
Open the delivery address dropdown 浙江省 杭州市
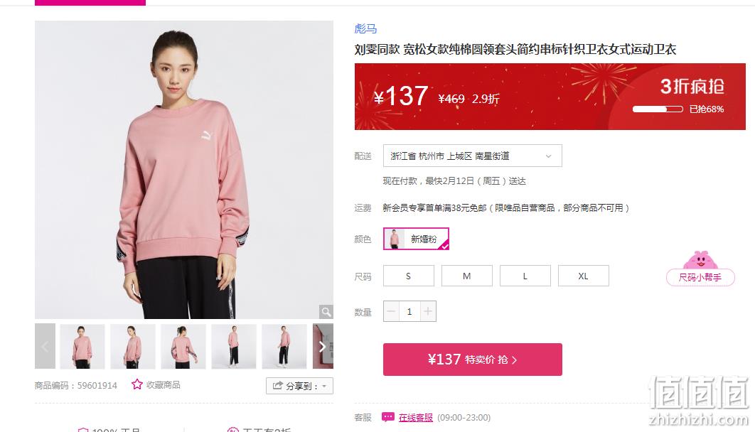tap(472, 156)
